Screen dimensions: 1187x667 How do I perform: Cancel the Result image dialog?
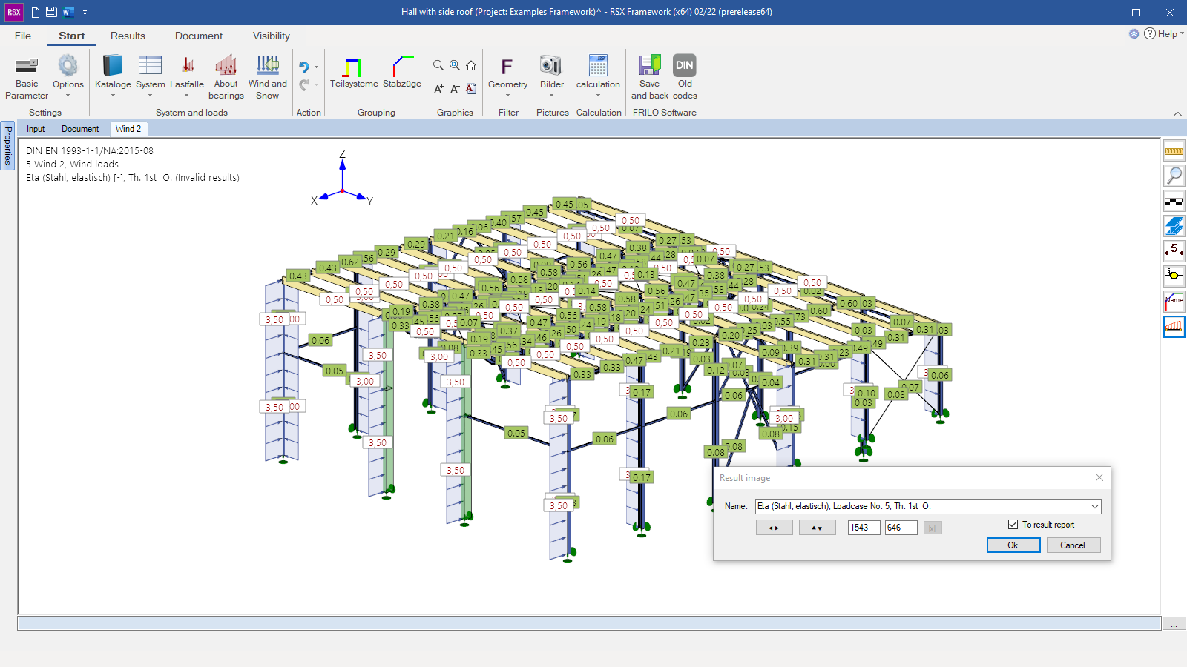pos(1073,545)
